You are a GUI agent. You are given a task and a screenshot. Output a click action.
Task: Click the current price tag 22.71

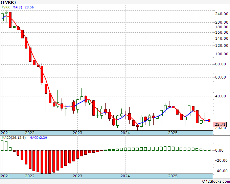220,124
